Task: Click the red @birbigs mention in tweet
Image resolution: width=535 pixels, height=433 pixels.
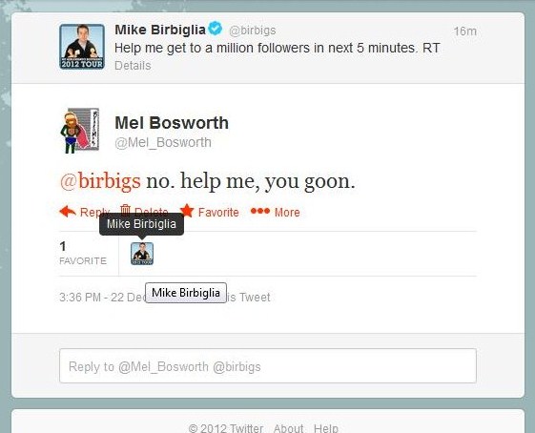Action: pos(100,181)
